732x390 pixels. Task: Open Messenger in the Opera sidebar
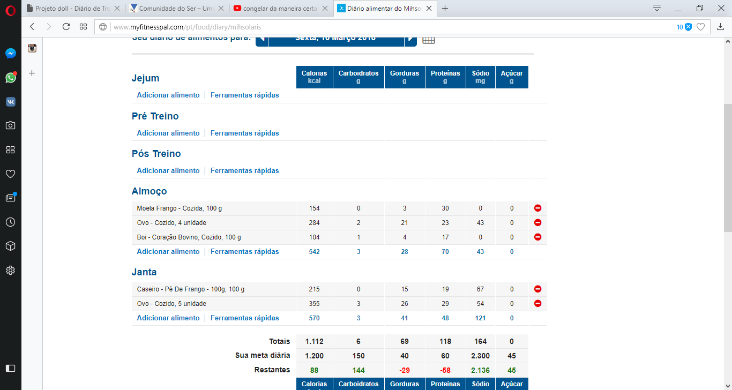pos(10,54)
